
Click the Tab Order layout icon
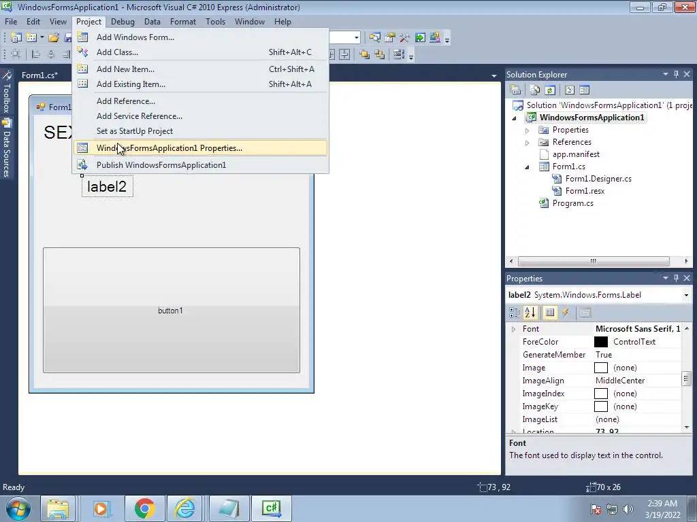(x=398, y=54)
